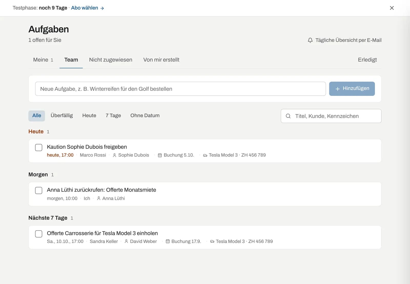Filter tasks by Überfällig
Screen dimensions: 410x284
[x=62, y=116]
